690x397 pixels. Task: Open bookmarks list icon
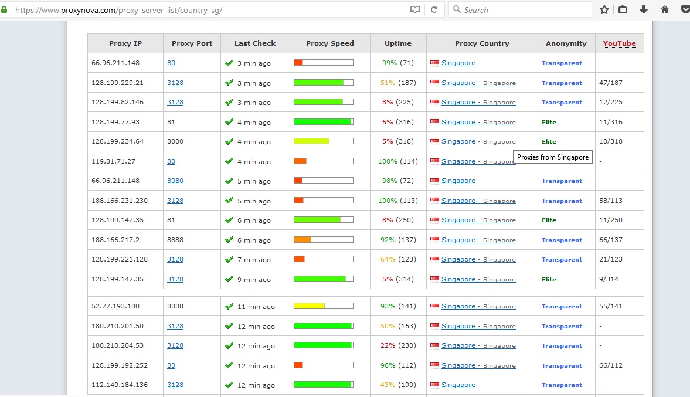(623, 10)
